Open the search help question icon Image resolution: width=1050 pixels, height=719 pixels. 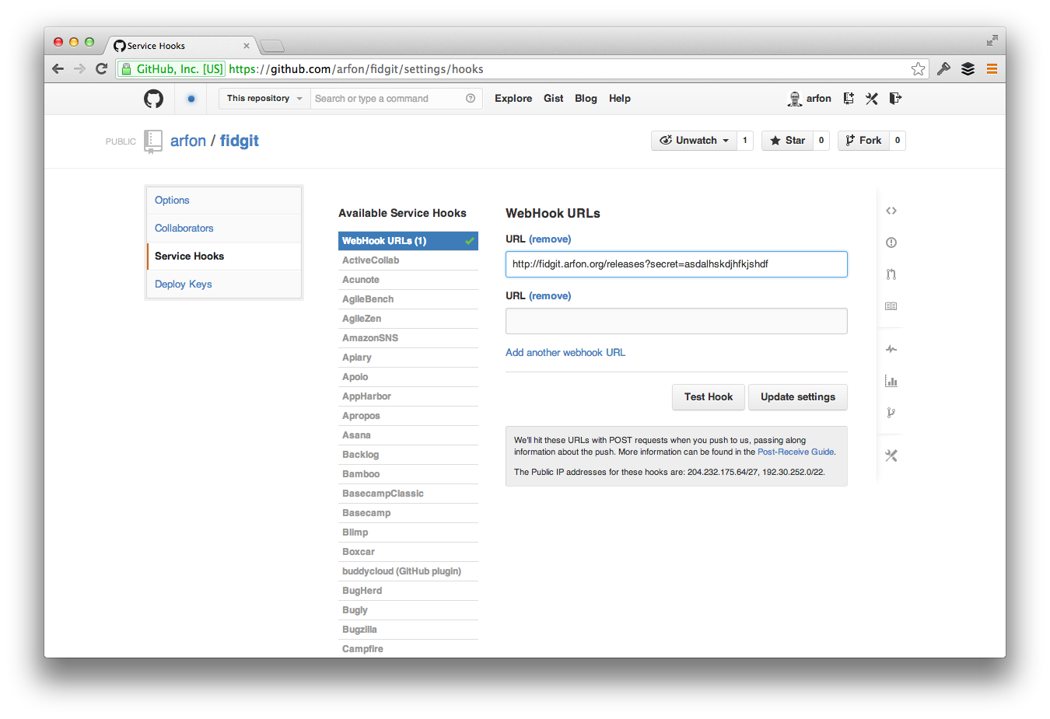click(471, 99)
